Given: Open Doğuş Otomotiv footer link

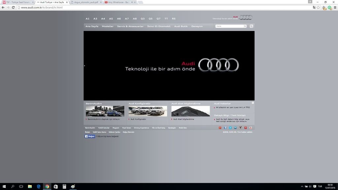Looking at the screenshot, I should coord(128,132).
